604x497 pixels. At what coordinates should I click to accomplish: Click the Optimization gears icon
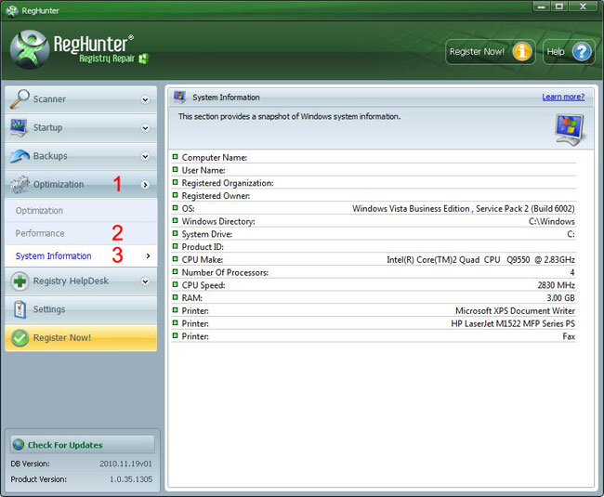click(20, 185)
